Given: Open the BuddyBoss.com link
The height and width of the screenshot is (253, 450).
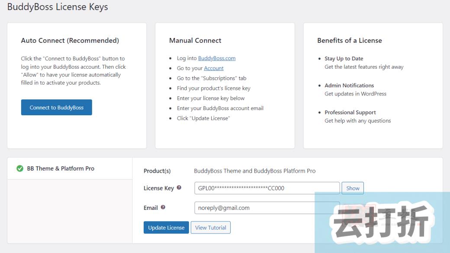Looking at the screenshot, I should point(217,58).
